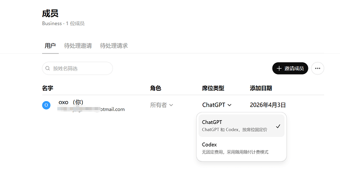
Task: Click the 邀请成员 button
Action: (290, 69)
